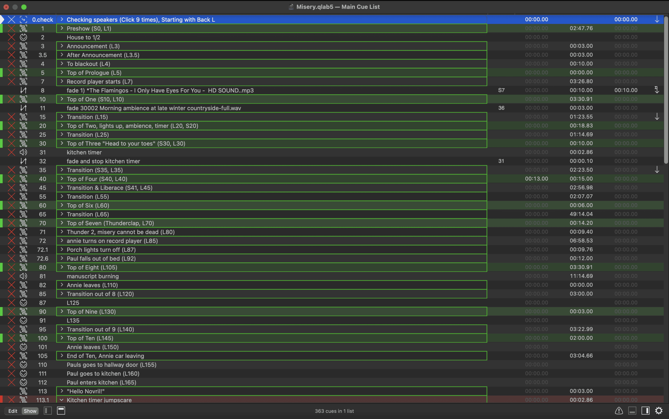
Task: Toggle left toolbox sidebar icon
Action: (x=48, y=411)
